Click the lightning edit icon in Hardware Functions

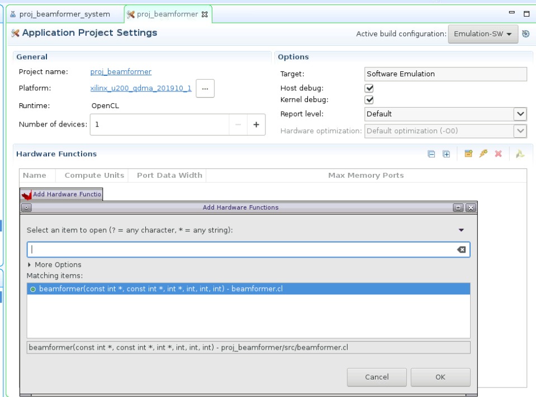pos(483,154)
